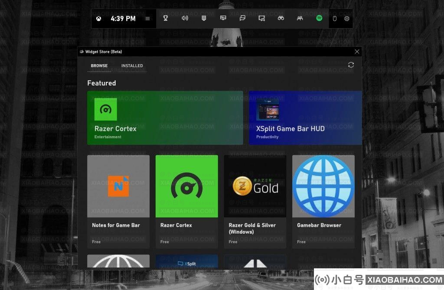Open the Achievements trophy widget
This screenshot has height=290, width=444.
point(166,18)
